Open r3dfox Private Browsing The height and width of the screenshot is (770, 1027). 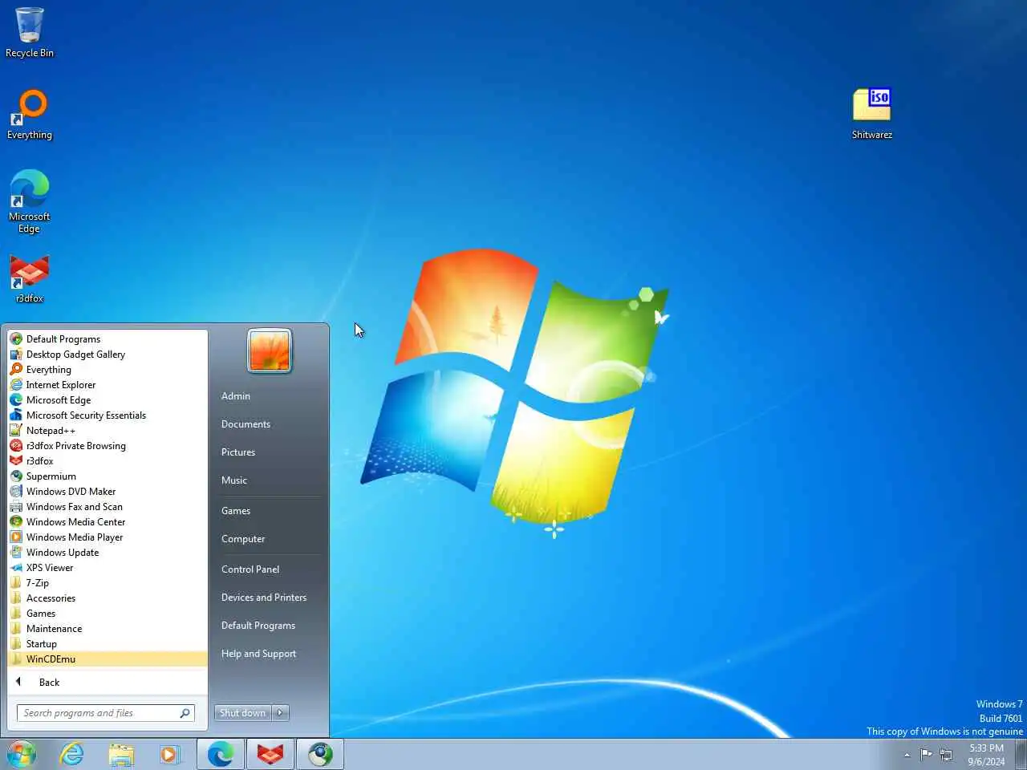pos(108,446)
